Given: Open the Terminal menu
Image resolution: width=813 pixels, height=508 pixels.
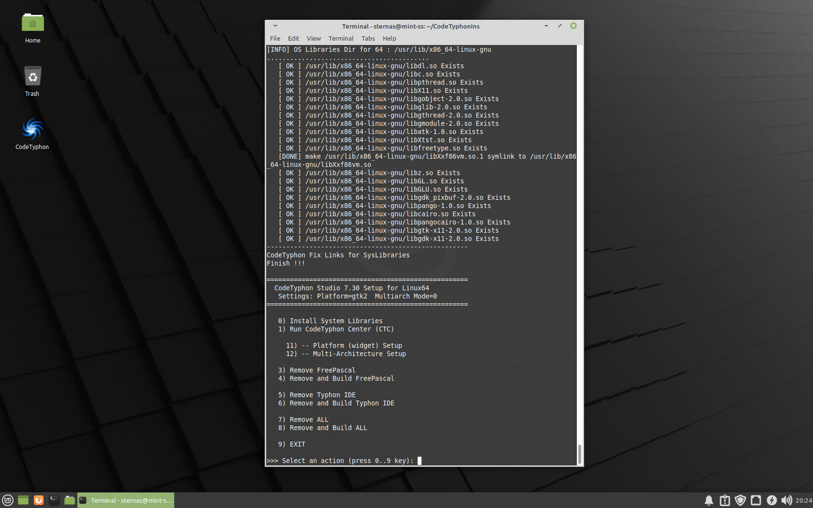Looking at the screenshot, I should pos(341,38).
